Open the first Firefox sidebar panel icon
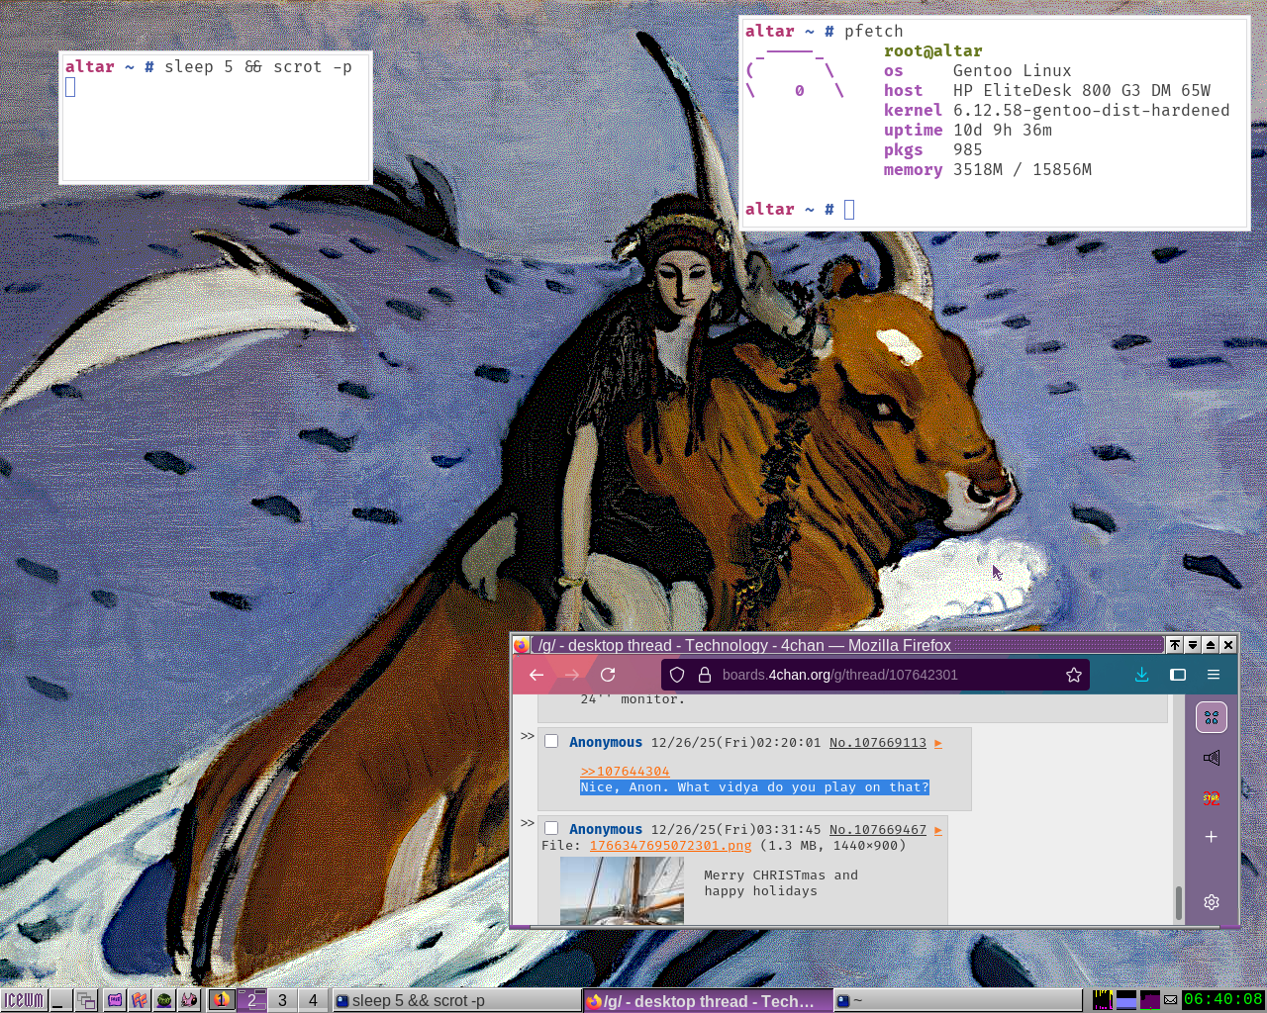Image resolution: width=1267 pixels, height=1013 pixels. pos(1212,717)
